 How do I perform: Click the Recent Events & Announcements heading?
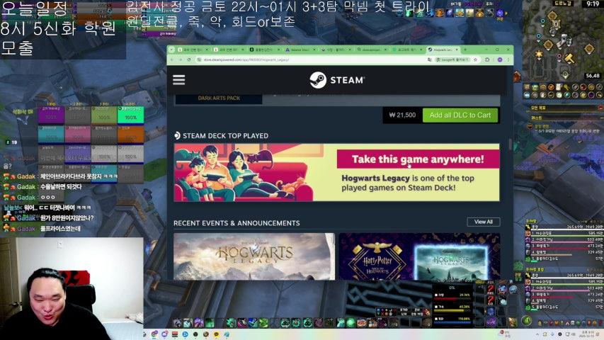pyautogui.click(x=237, y=223)
